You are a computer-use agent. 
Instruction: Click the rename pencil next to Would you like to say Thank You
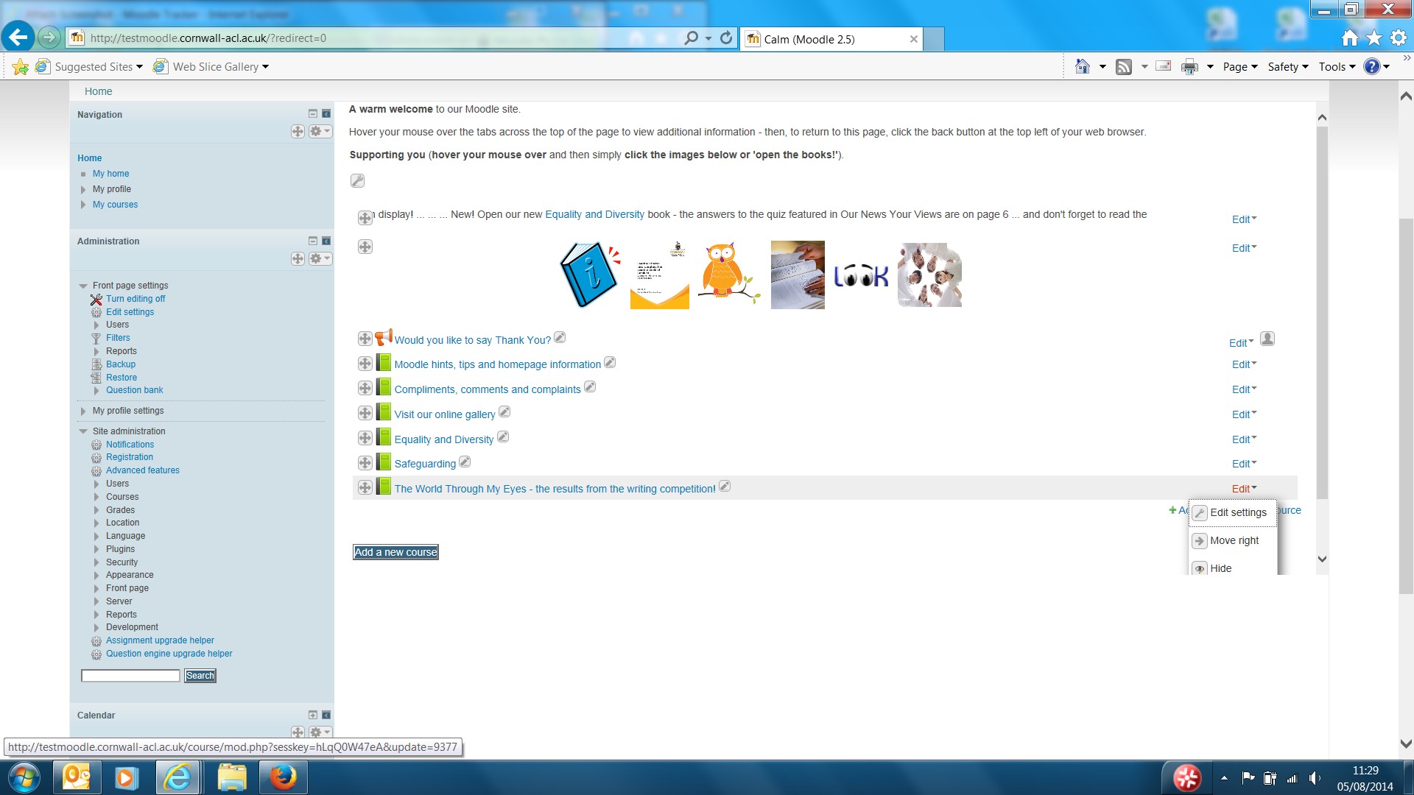click(560, 337)
